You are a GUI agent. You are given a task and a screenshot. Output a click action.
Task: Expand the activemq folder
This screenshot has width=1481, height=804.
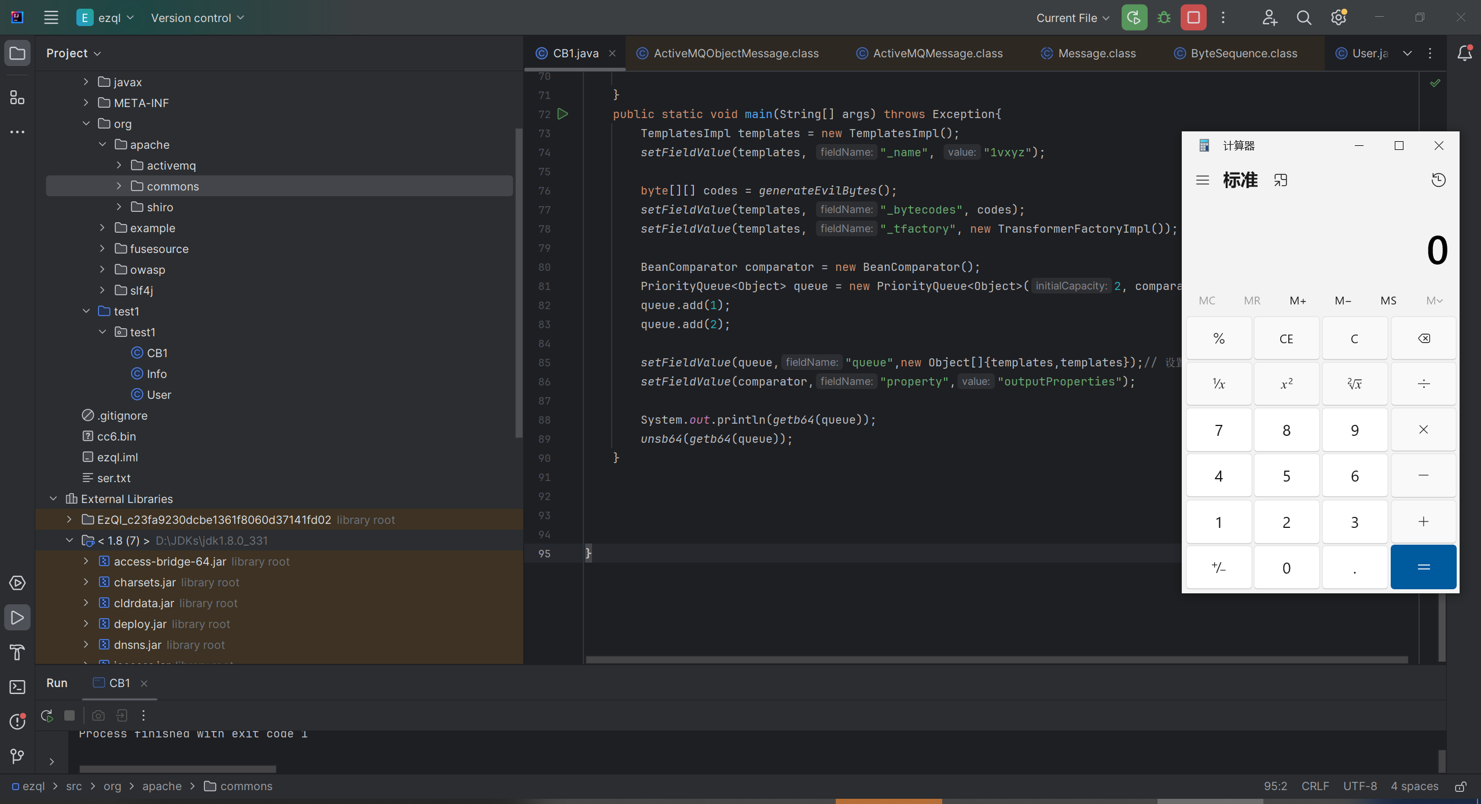[x=119, y=165]
